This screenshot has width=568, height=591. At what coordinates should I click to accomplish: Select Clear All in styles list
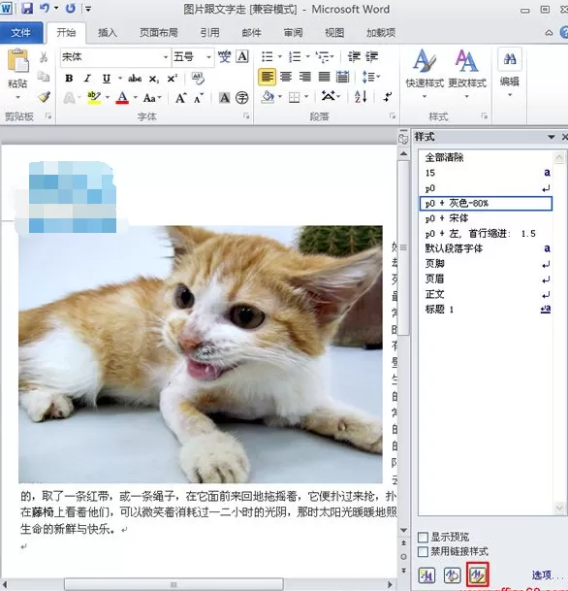pyautogui.click(x=486, y=157)
